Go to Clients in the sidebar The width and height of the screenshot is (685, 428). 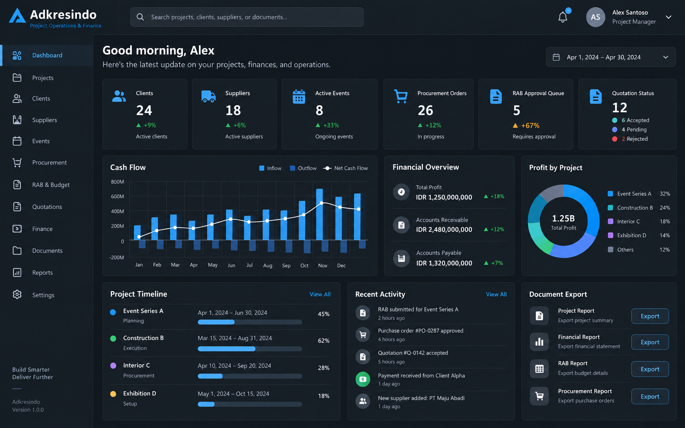(x=47, y=98)
